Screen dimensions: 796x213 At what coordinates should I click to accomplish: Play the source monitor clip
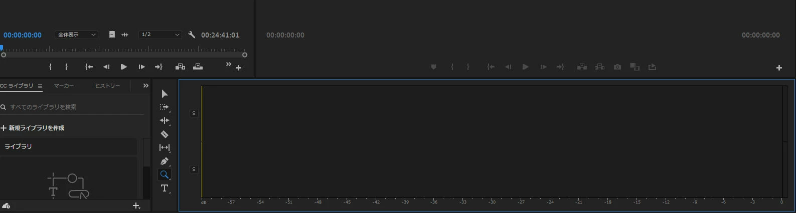click(124, 66)
